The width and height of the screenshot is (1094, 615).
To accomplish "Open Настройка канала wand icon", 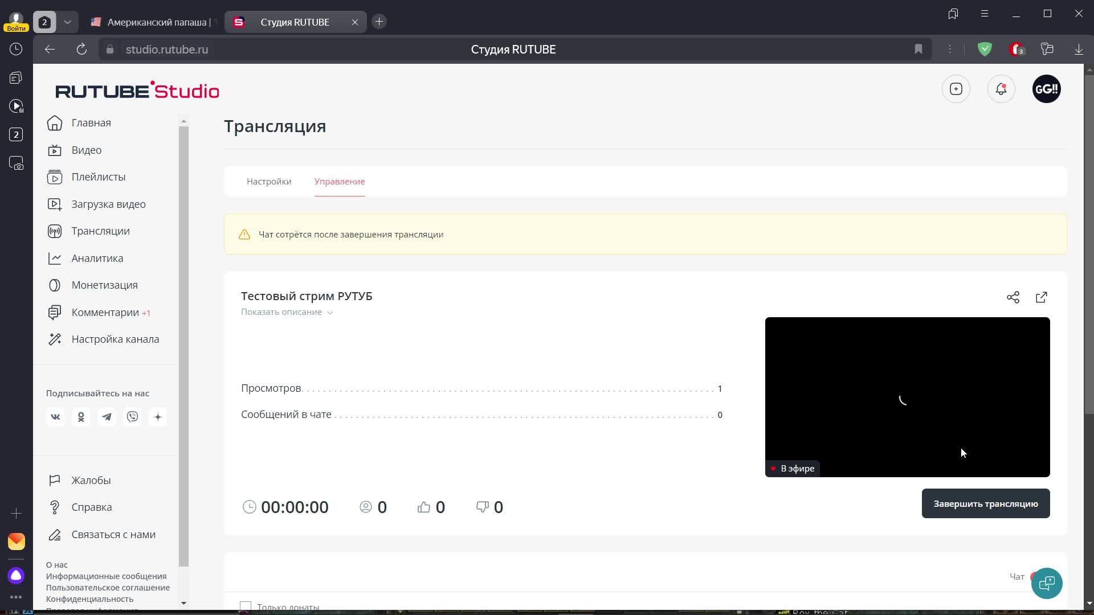I will pos(55,339).
